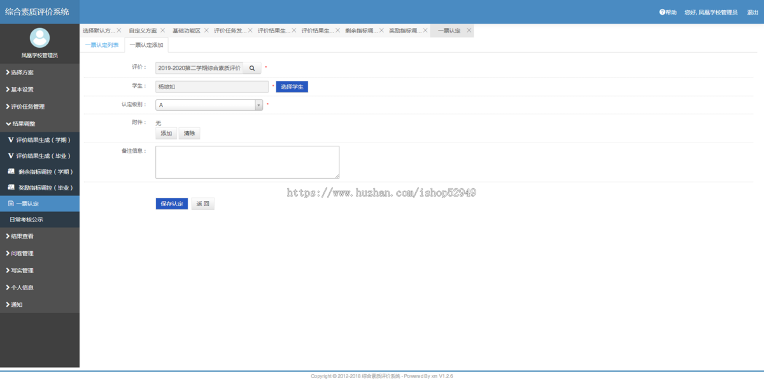Click the help question mark icon
The image size is (764, 385).
click(662, 12)
